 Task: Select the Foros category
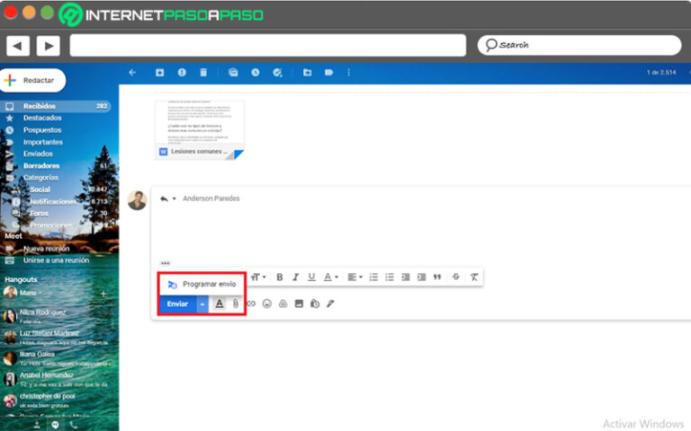pos(40,214)
